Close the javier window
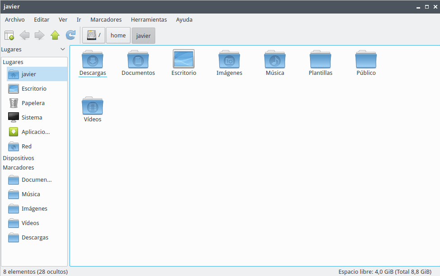This screenshot has width=440, height=276. click(435, 7)
